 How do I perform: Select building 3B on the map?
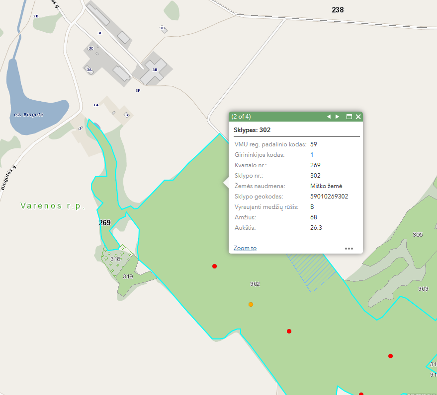(155, 70)
